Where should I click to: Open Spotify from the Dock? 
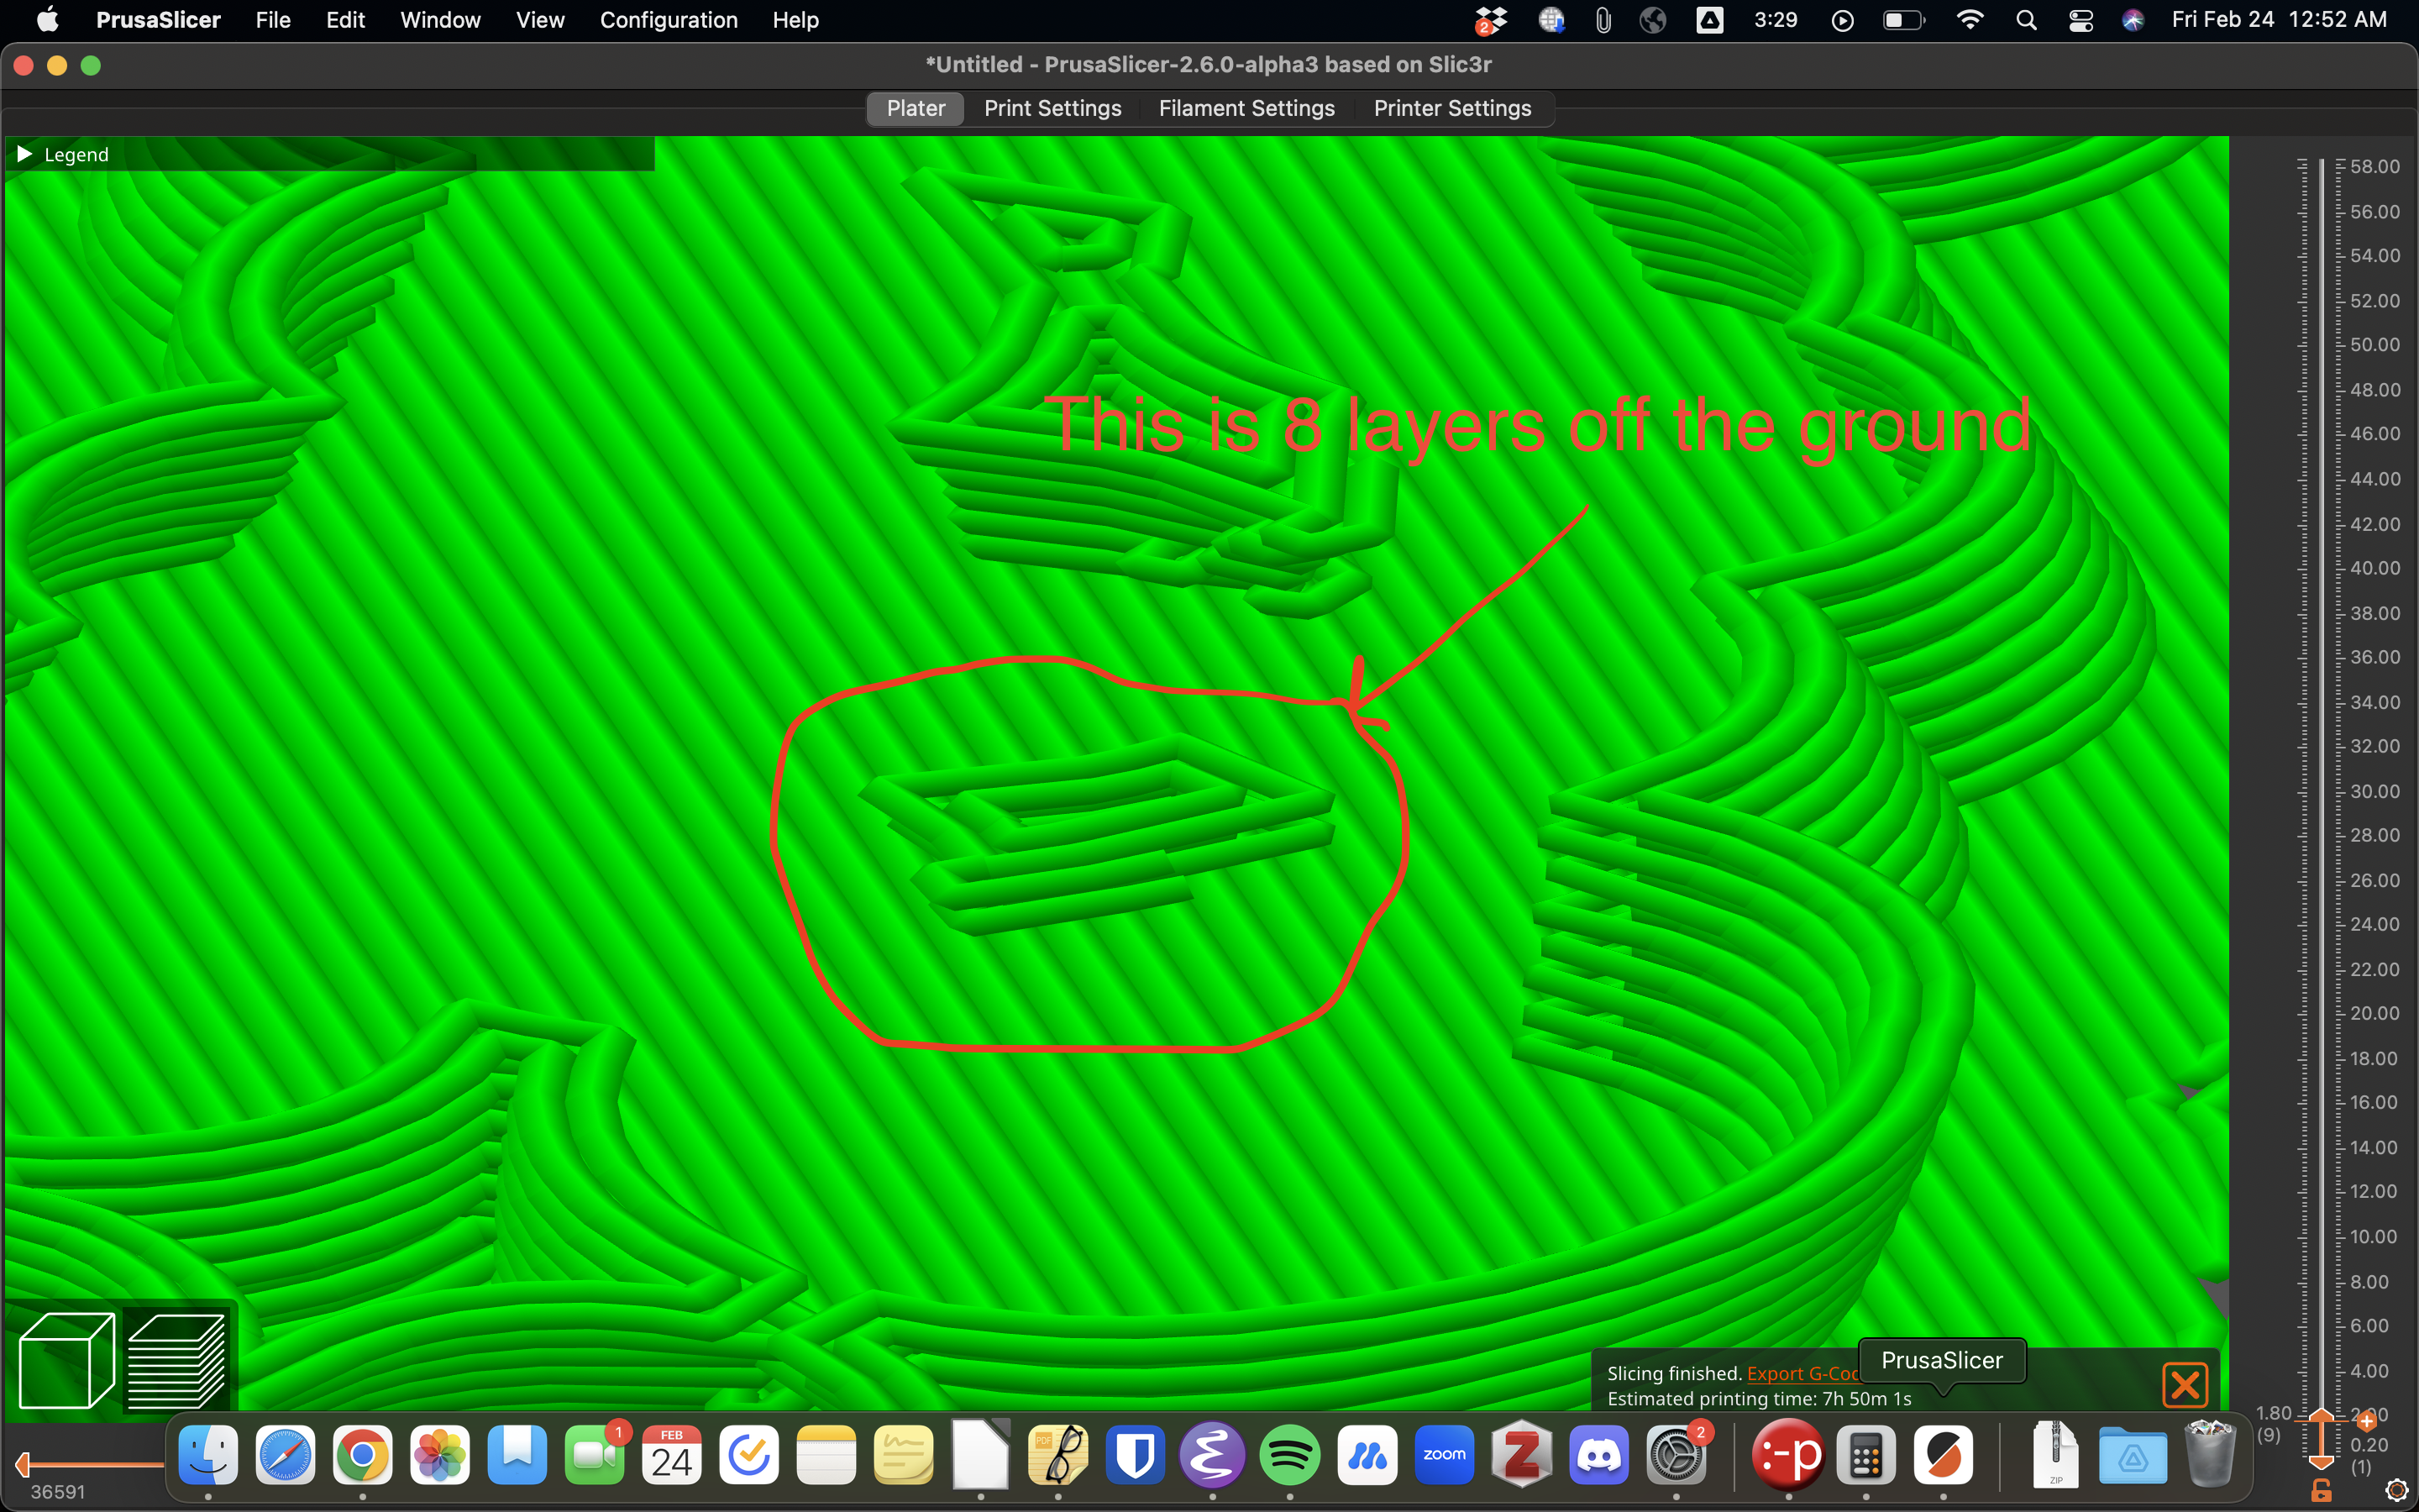(1289, 1455)
